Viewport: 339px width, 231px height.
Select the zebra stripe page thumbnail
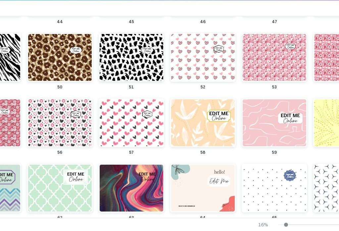pos(10,57)
